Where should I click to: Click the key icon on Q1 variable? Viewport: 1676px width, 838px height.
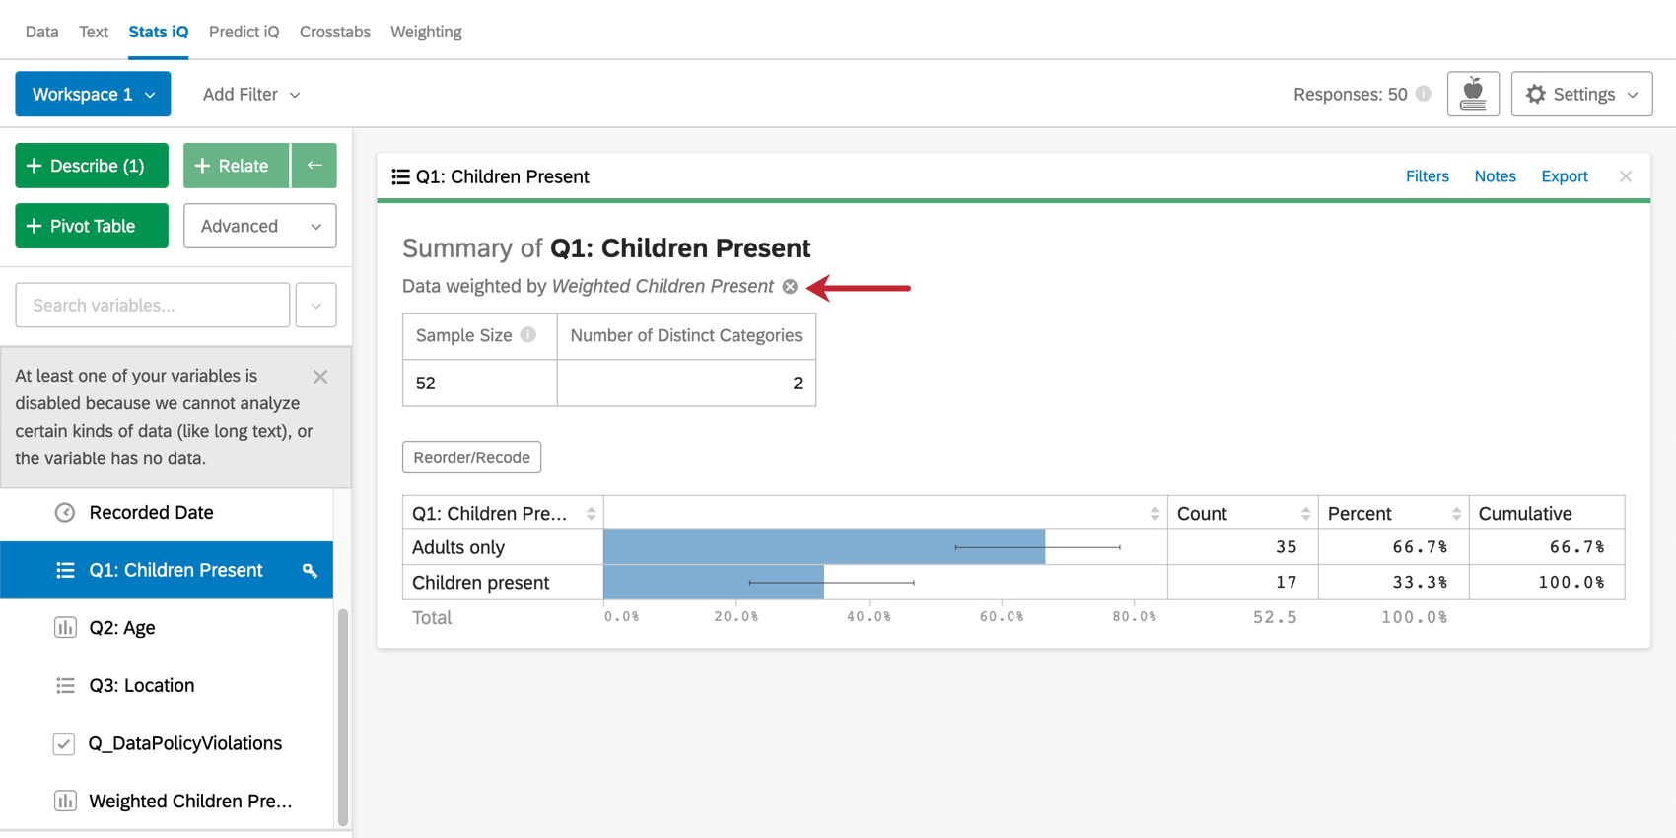pos(310,570)
